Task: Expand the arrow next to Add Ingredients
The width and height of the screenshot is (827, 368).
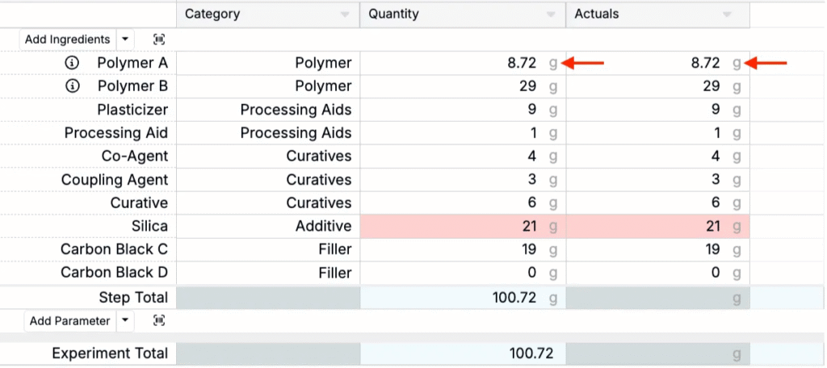Action: tap(124, 40)
